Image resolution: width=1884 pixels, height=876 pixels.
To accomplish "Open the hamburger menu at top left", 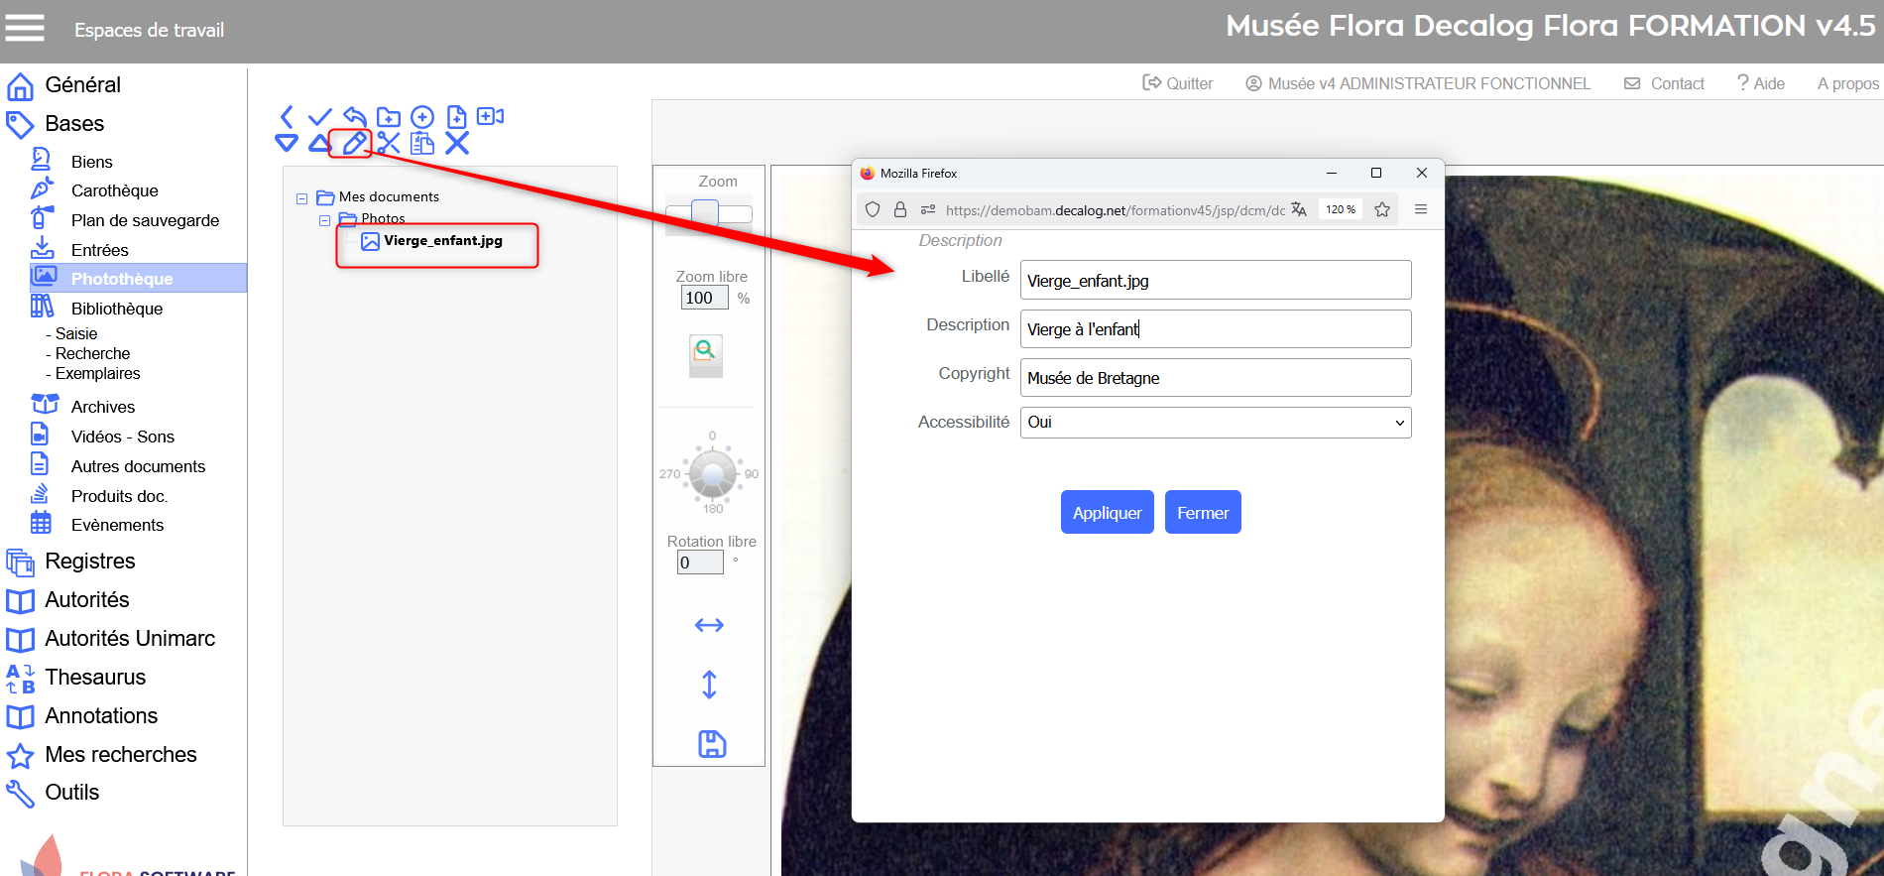I will (x=25, y=29).
